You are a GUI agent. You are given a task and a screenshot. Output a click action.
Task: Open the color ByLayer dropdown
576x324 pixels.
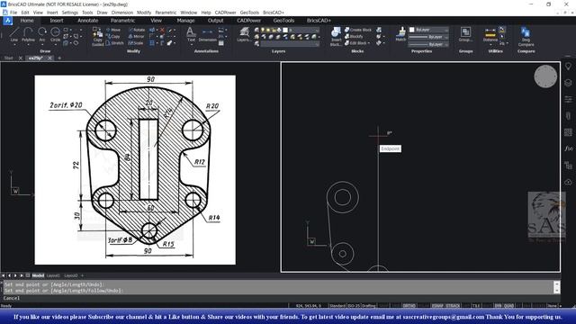pos(428,30)
